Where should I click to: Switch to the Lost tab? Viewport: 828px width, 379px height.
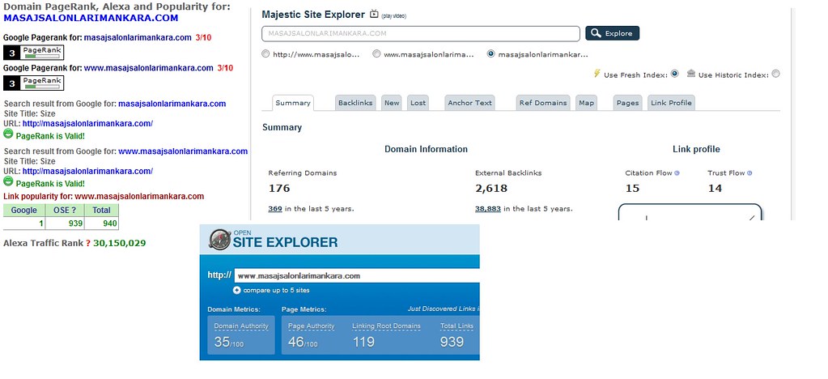click(x=418, y=103)
